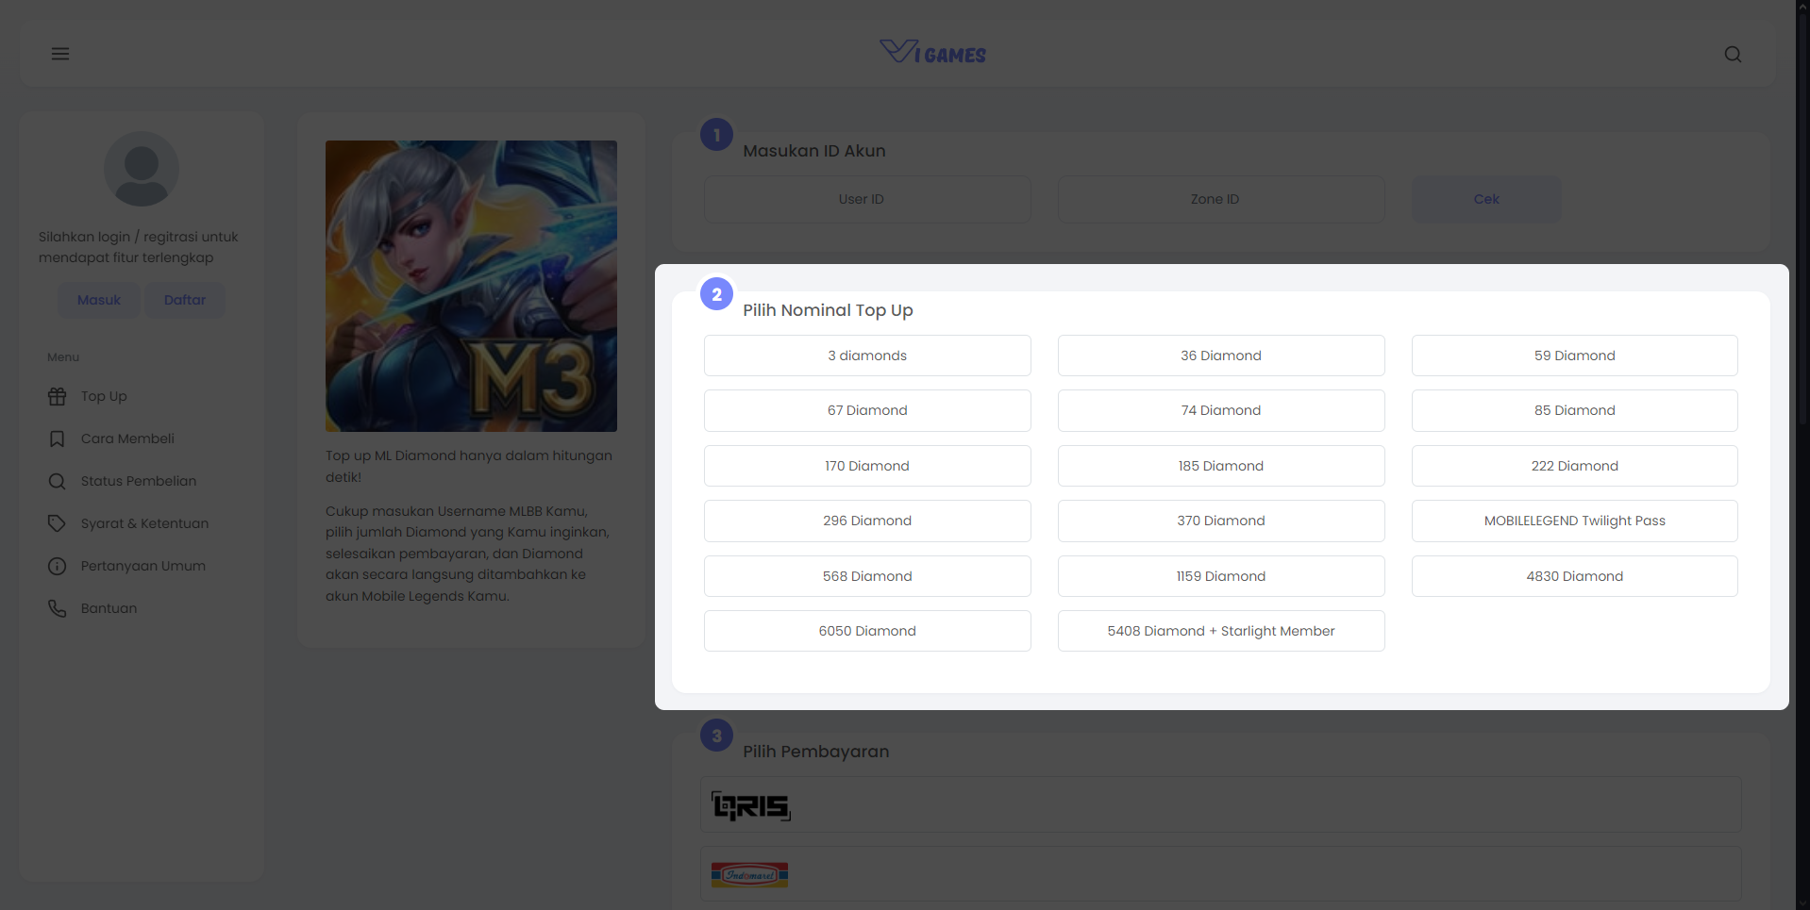This screenshot has width=1810, height=910.
Task: Click the Mobile Legends M3 game artwork
Action: [471, 286]
